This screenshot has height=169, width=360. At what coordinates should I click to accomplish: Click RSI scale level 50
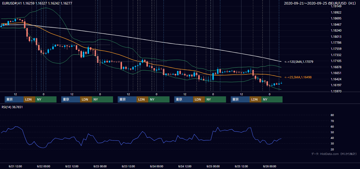[x=332, y=132]
